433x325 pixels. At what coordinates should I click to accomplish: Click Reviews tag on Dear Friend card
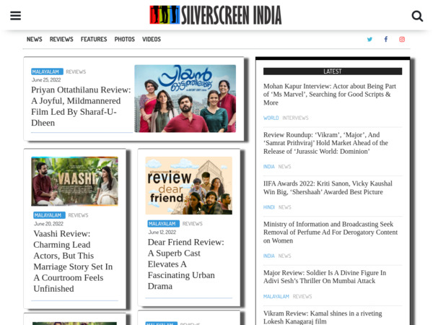[x=193, y=224]
